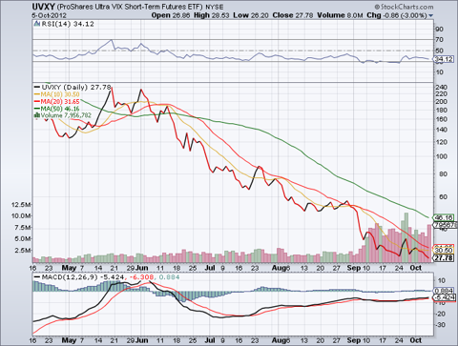
Task: Open the blue dropdown arrow after Chg
Action: tap(430, 15)
